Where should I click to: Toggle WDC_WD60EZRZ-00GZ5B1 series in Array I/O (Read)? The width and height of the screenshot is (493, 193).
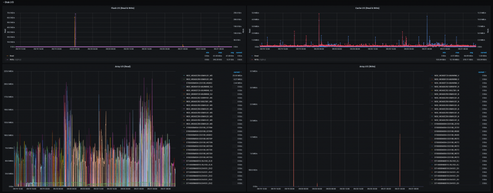199,102
